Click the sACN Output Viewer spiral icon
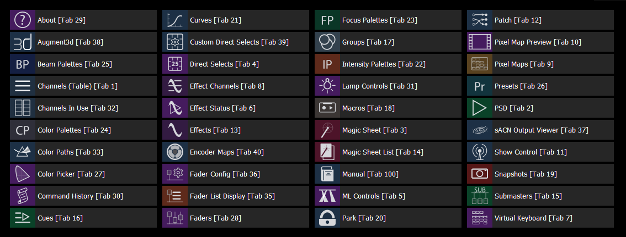 [480, 130]
